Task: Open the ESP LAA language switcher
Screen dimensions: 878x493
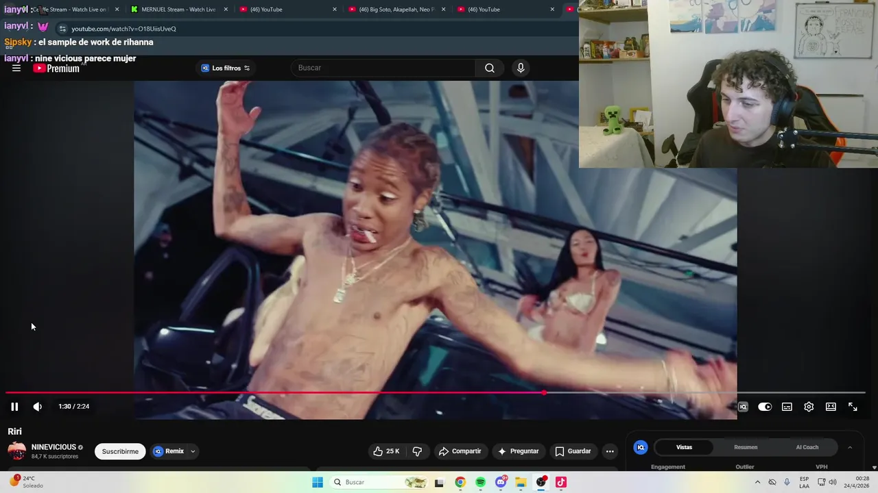Action: pyautogui.click(x=804, y=482)
